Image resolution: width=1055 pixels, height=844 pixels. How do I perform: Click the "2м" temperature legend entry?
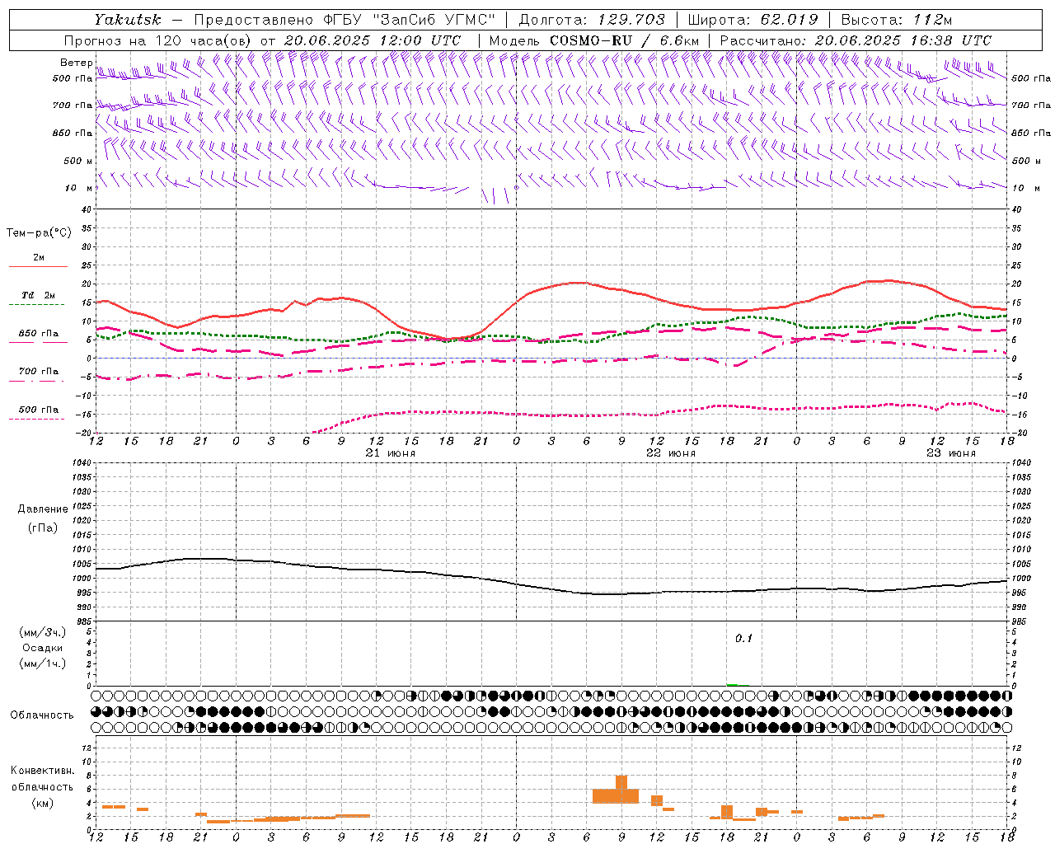(x=39, y=257)
